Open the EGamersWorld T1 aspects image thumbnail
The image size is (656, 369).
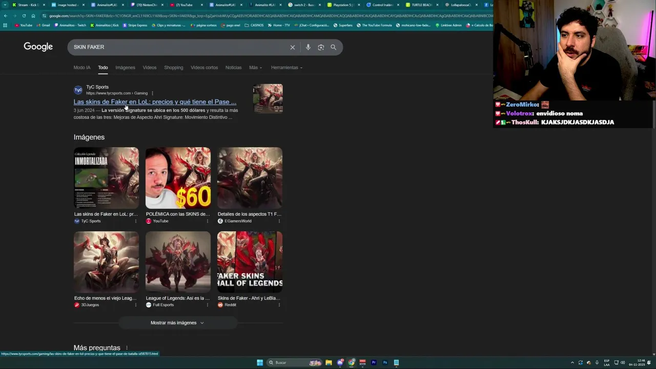[250, 178]
